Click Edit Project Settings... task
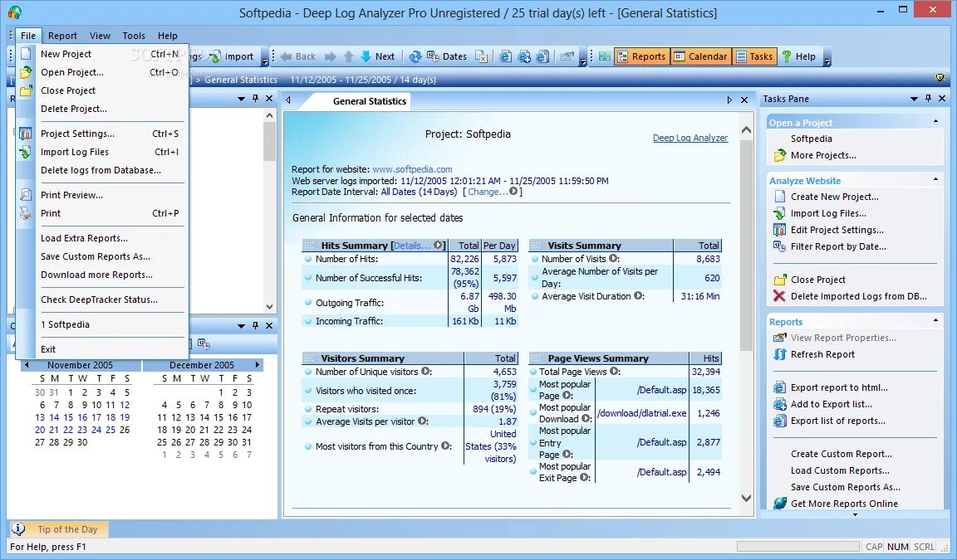Viewport: 957px width, 560px height. point(837,231)
